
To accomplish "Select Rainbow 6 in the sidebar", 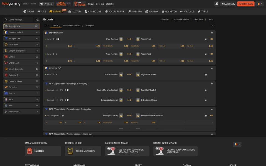I will (22, 75).
